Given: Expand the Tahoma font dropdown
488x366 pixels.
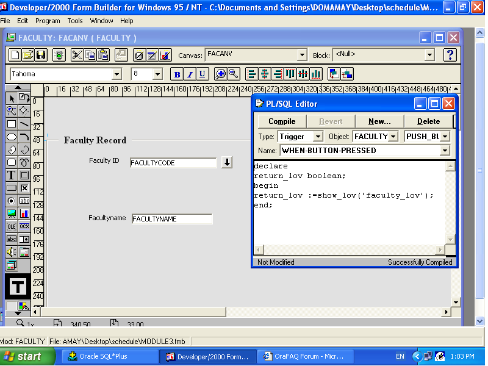Looking at the screenshot, I should tap(117, 74).
